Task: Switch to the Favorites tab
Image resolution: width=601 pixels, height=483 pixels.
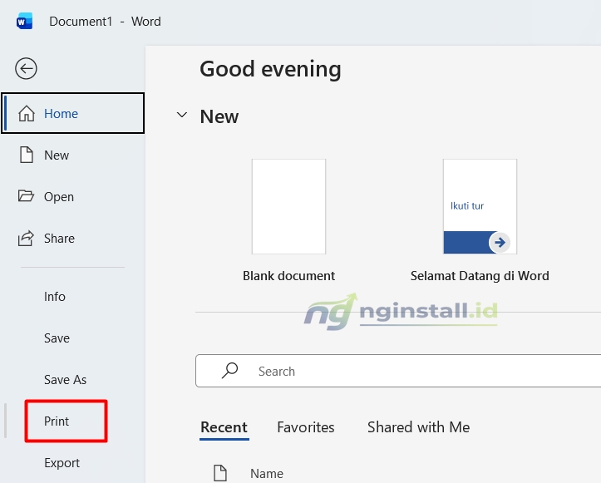Action: point(306,427)
